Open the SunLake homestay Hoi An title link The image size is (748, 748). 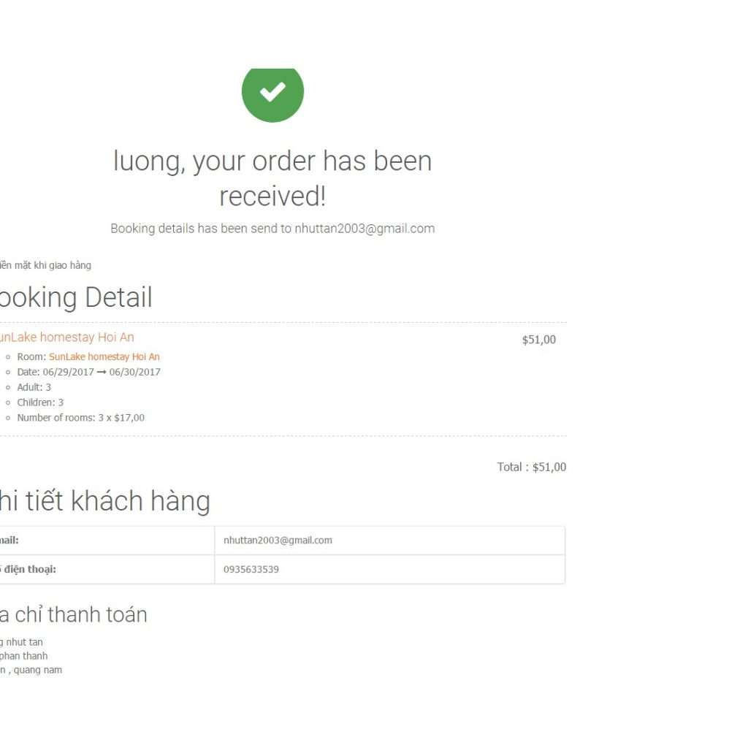66,337
